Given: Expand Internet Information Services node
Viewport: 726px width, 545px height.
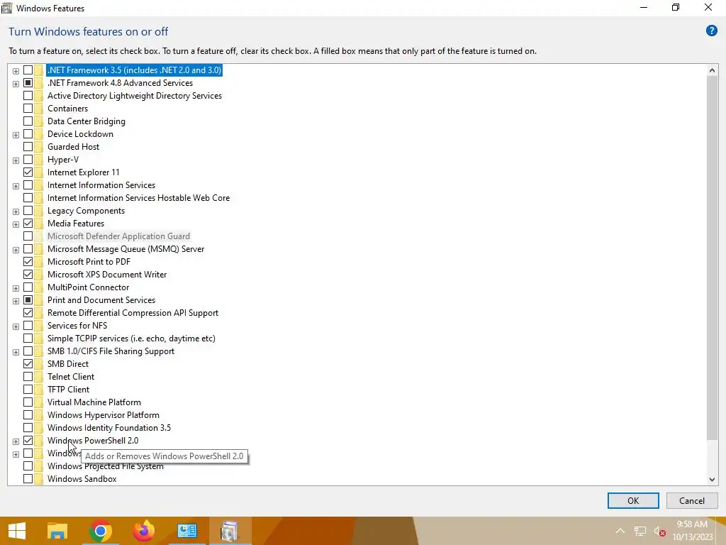Looking at the screenshot, I should coord(16,186).
